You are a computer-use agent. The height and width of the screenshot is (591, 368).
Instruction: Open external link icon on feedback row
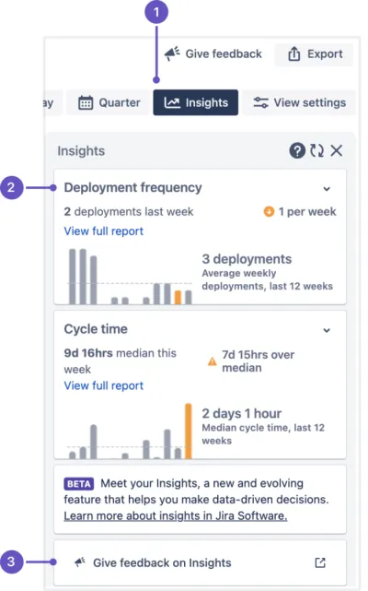(320, 562)
